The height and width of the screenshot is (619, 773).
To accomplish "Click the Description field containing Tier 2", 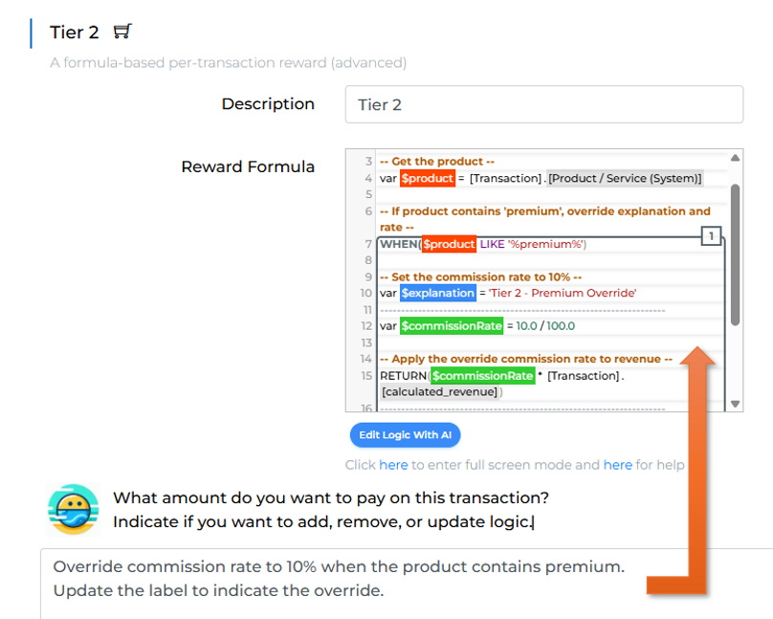I will (x=543, y=104).
